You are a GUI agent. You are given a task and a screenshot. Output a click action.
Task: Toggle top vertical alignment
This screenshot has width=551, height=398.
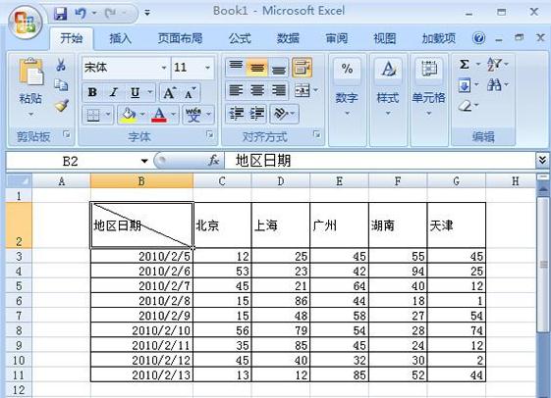[236, 67]
